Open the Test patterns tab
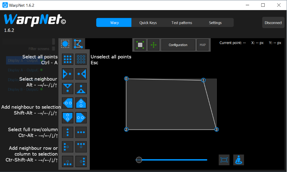Image resolution: width=287 pixels, height=172 pixels. (182, 23)
